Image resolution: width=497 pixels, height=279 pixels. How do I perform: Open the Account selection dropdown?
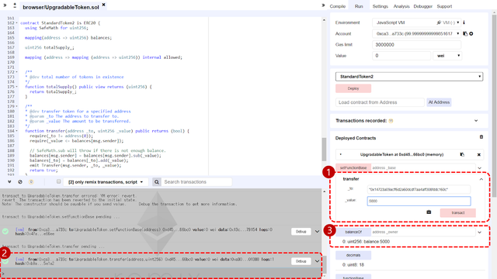pyautogui.click(x=416, y=33)
